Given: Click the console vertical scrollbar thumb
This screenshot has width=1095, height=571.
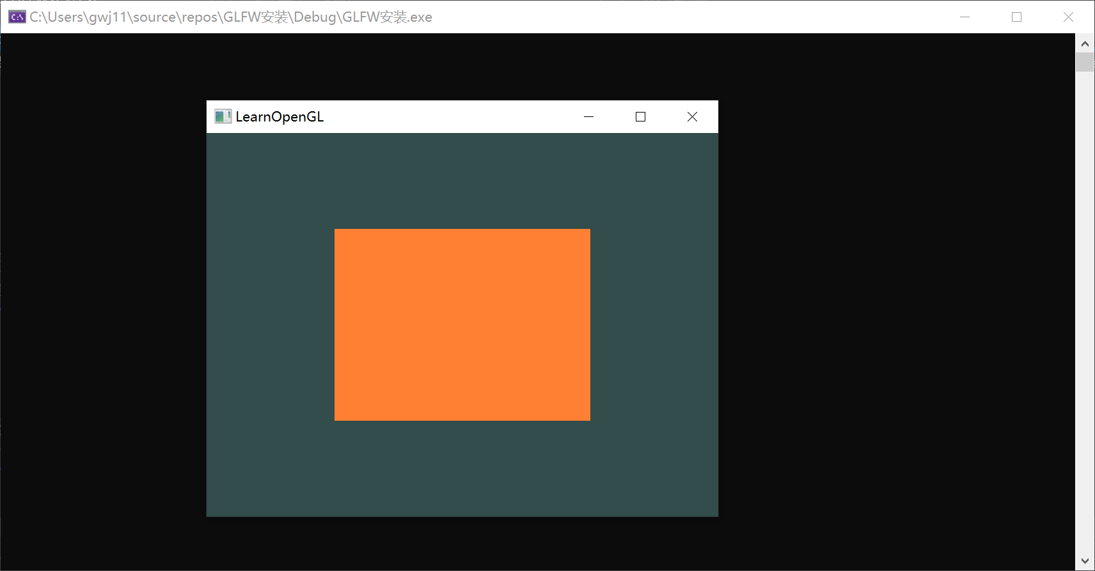Looking at the screenshot, I should pyautogui.click(x=1085, y=63).
